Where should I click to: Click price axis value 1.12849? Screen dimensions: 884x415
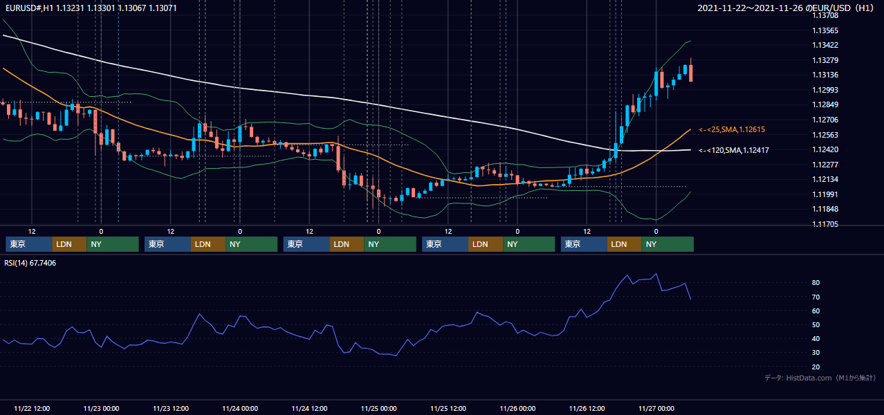826,104
